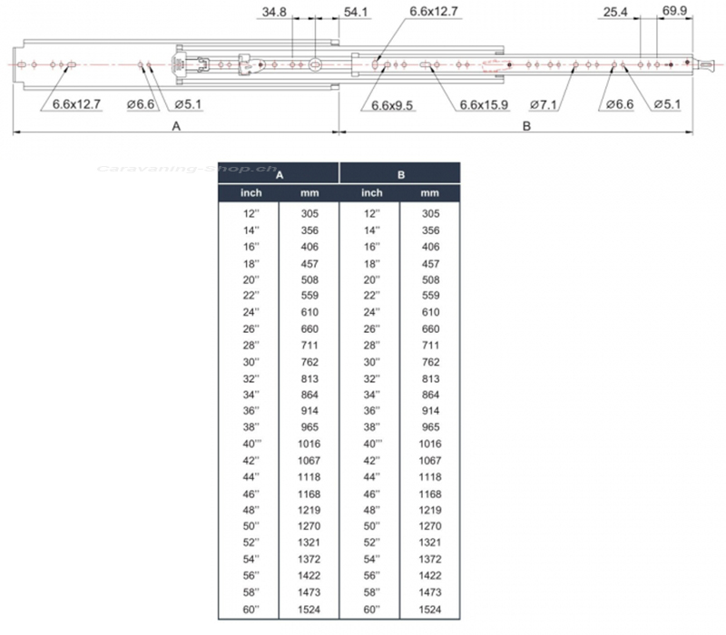Screen dimensions: 726x635
Task: Select 60'' in table column B
Action: tap(372, 610)
